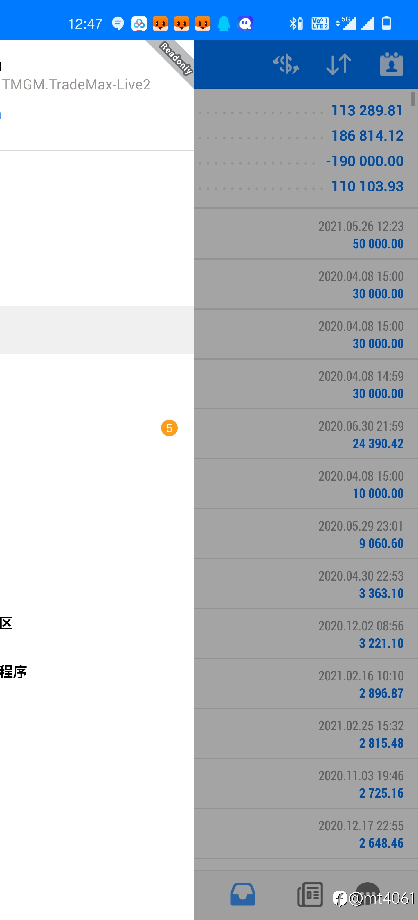The image size is (418, 920).
Task: Tap the currency symbol filter icon
Action: pyautogui.click(x=286, y=64)
